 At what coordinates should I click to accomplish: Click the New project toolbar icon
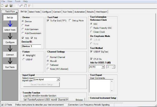point(3,5)
